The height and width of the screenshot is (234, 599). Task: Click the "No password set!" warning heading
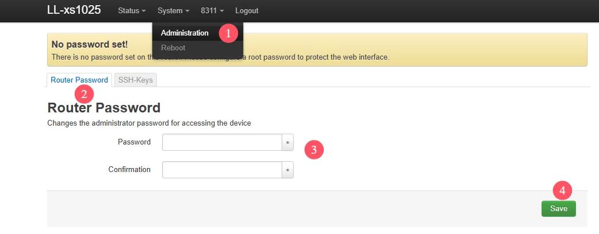click(90, 44)
